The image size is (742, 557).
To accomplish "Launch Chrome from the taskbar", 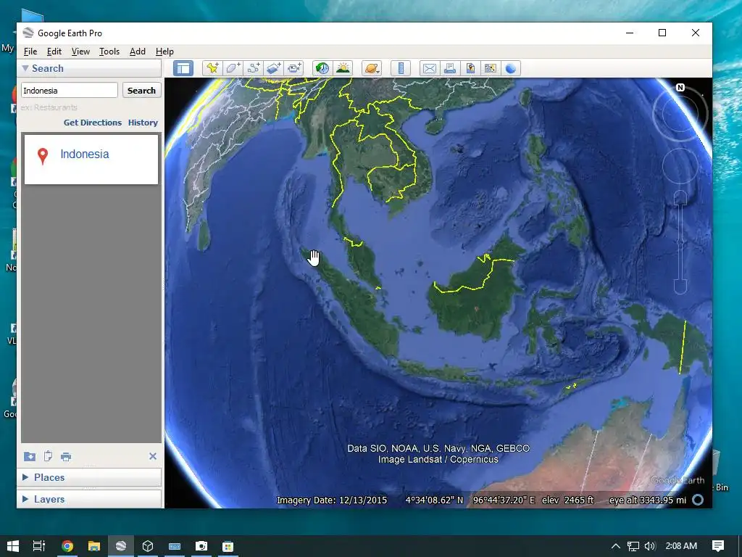I will pos(67,546).
